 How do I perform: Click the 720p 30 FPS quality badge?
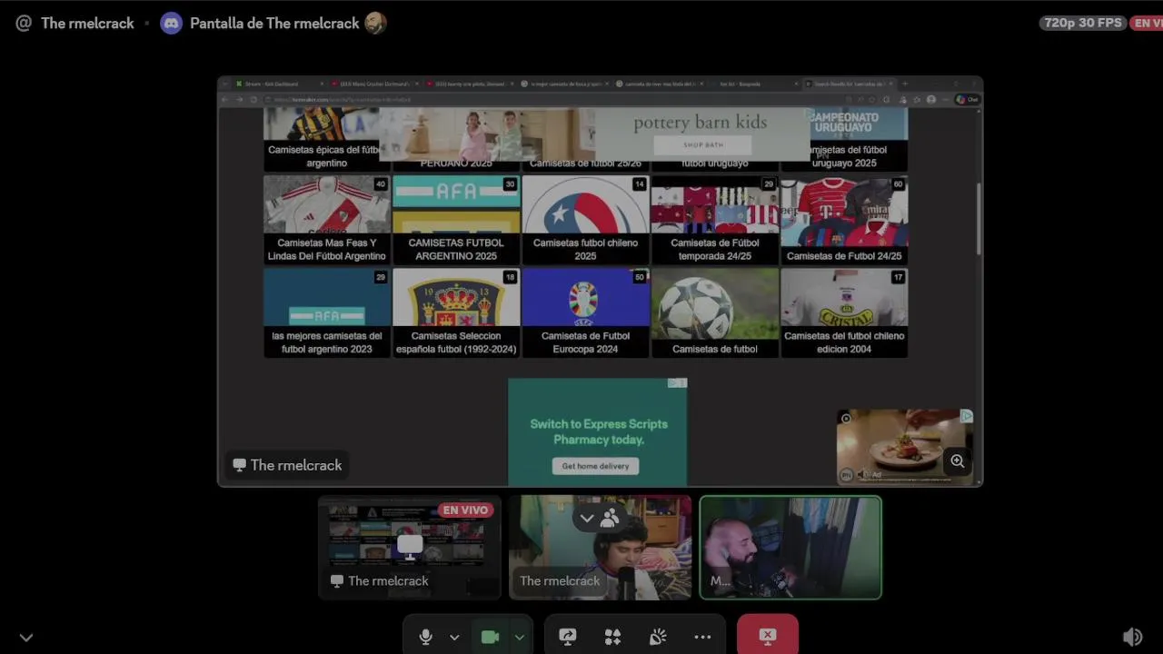[1083, 23]
